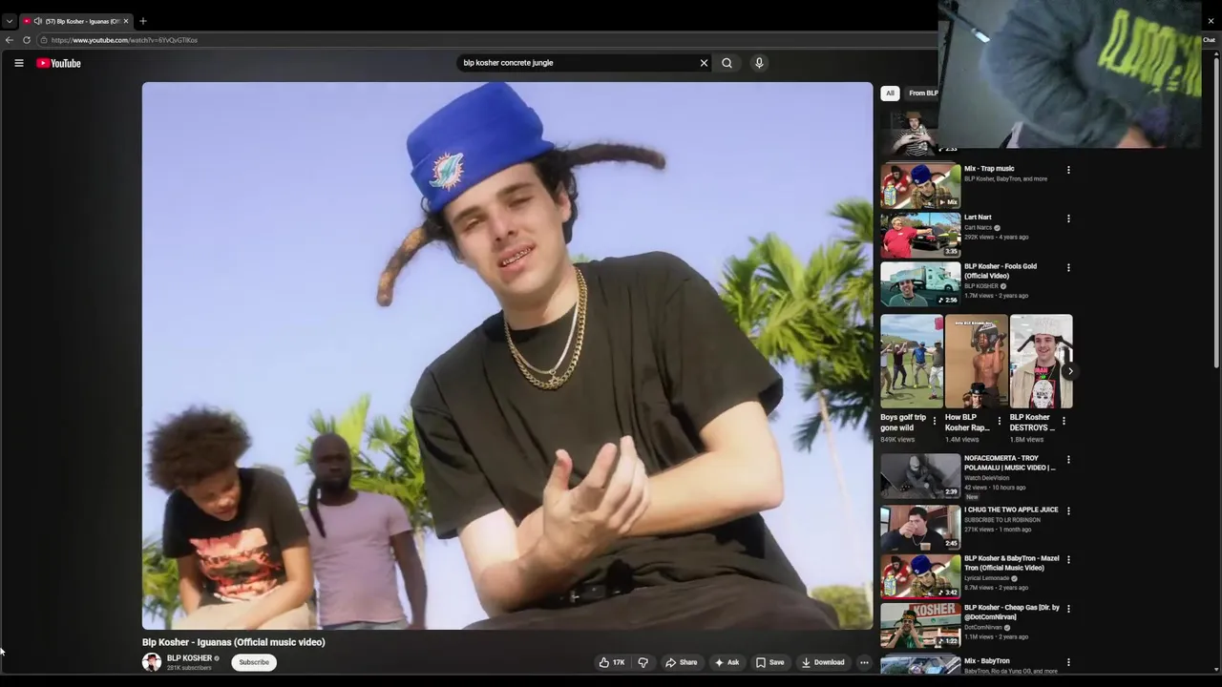Viewport: 1222px width, 687px height.
Task: Focus the YouTube search field
Action: point(578,63)
